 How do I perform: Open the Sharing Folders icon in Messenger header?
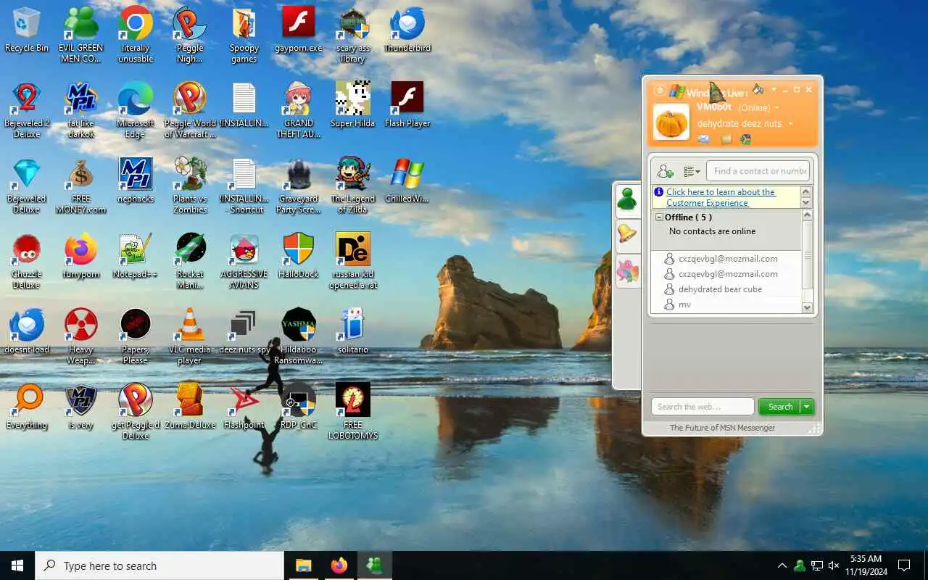(x=726, y=139)
